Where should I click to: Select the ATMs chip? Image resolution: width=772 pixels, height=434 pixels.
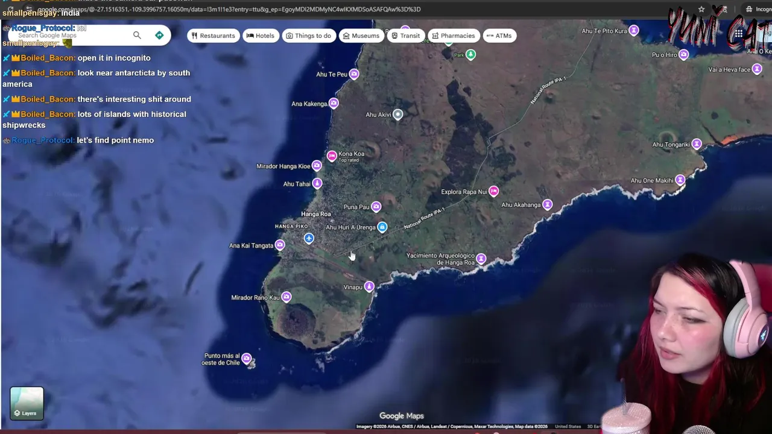click(499, 36)
